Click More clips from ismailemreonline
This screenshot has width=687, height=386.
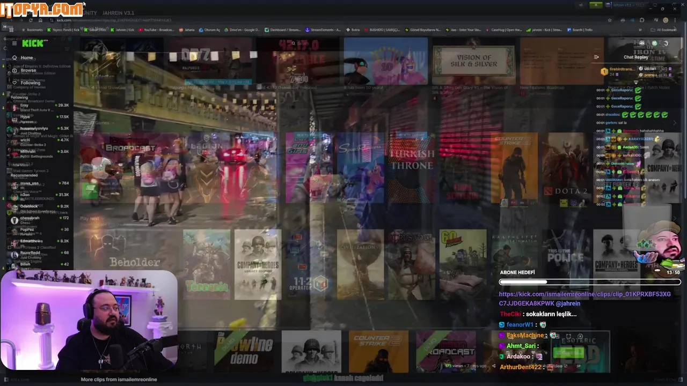[x=119, y=379]
